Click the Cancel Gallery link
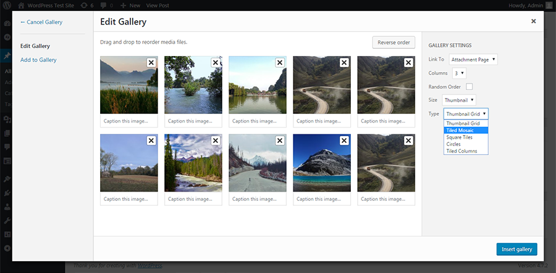Viewport: 556px width, 273px height. pyautogui.click(x=41, y=22)
